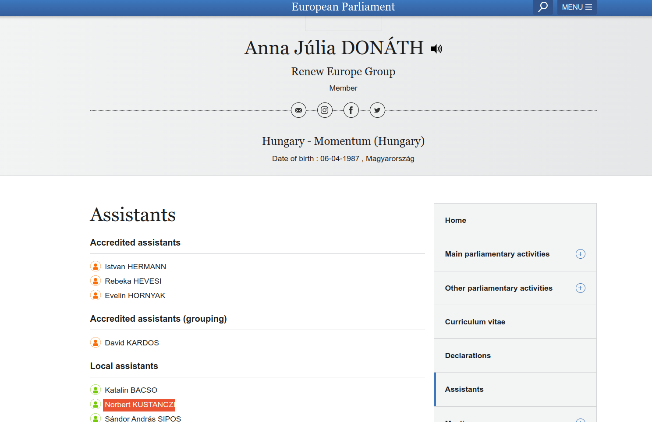This screenshot has width=652, height=422.
Task: Click the Local assistants heading
Action: (x=124, y=366)
